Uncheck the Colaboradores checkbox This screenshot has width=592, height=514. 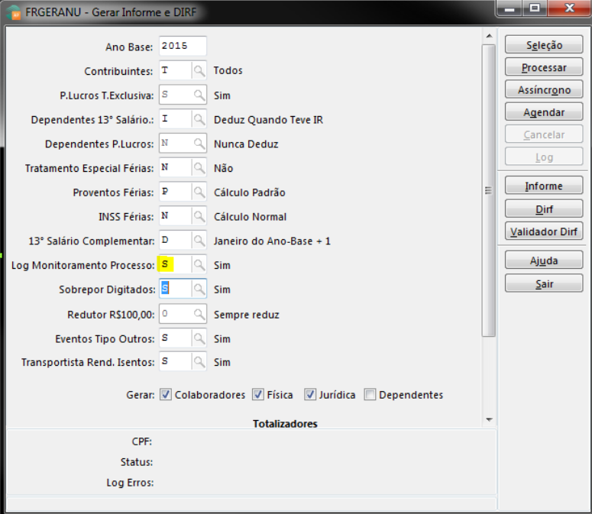coord(166,395)
